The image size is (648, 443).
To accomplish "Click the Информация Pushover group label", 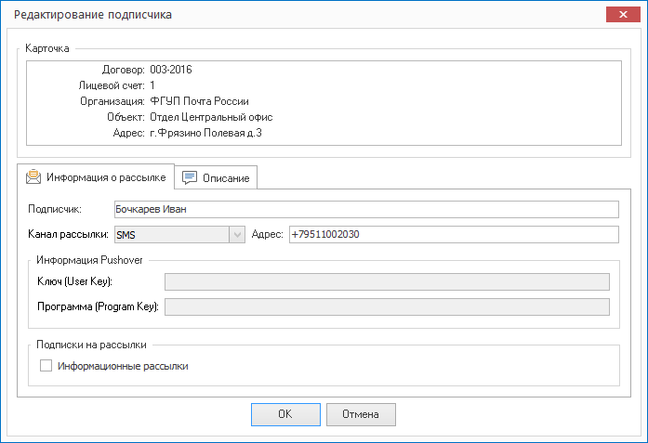I will point(89,260).
